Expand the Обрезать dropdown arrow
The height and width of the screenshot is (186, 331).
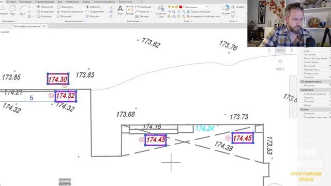pyautogui.click(x=102, y=7)
